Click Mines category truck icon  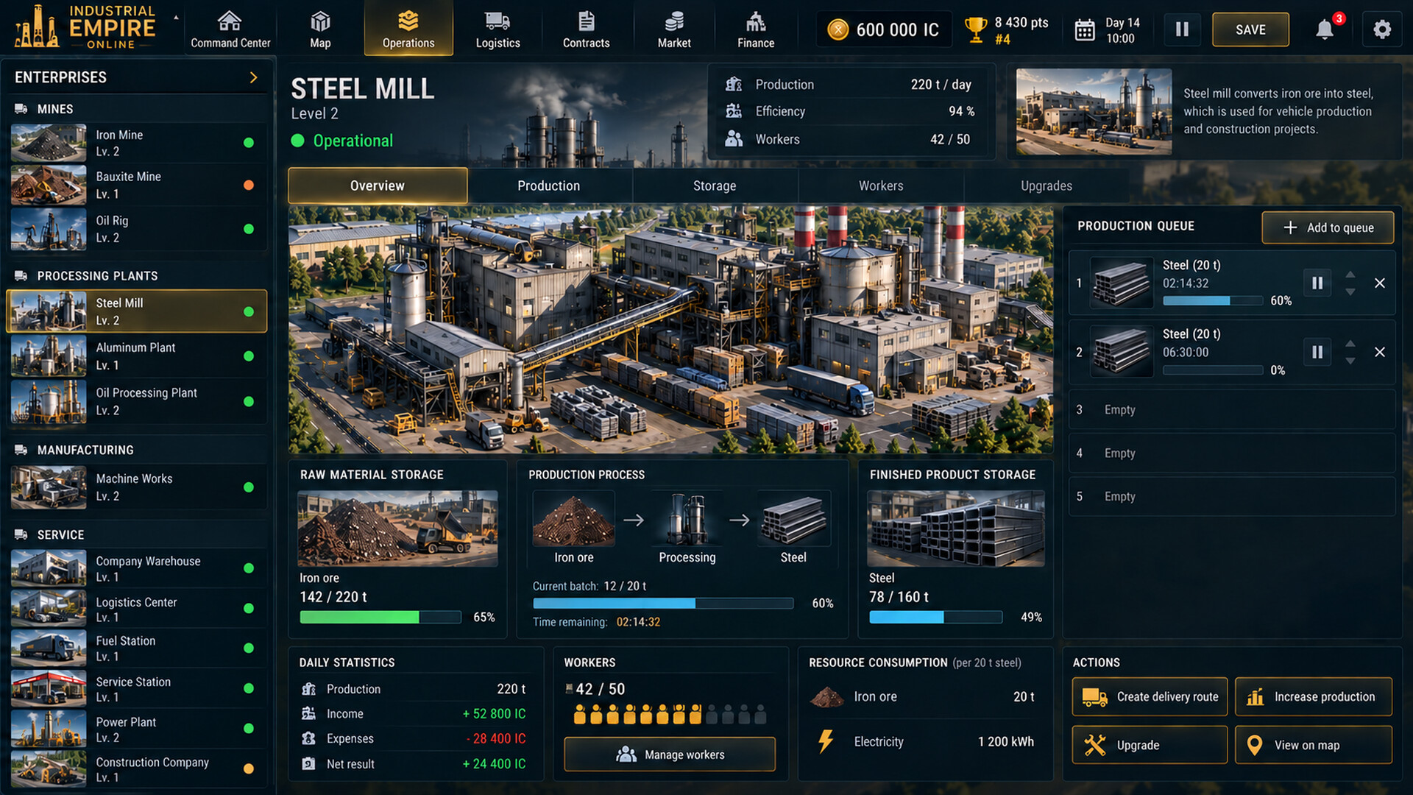coord(21,109)
